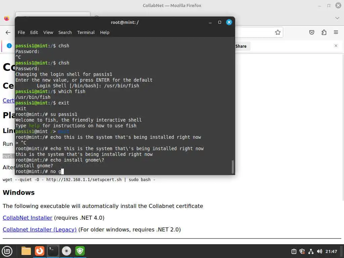
Task: Click the partially hidden Cert link
Action: (8, 100)
